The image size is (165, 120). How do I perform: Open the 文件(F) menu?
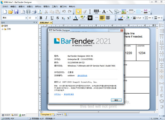[x=5, y=7]
